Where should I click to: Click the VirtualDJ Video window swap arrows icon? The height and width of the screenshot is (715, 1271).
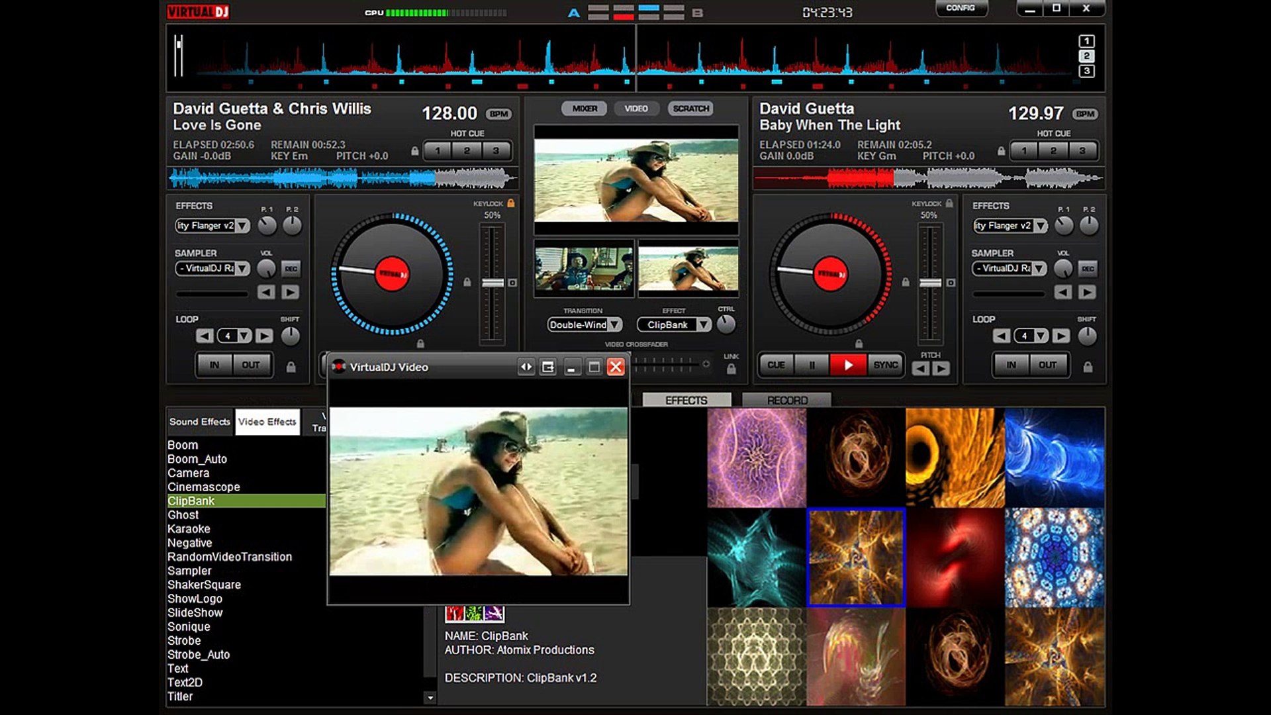(526, 367)
